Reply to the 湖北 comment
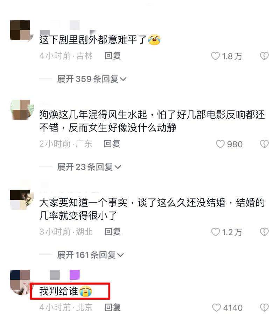This screenshot has height=320, width=280. pyautogui.click(x=112, y=232)
